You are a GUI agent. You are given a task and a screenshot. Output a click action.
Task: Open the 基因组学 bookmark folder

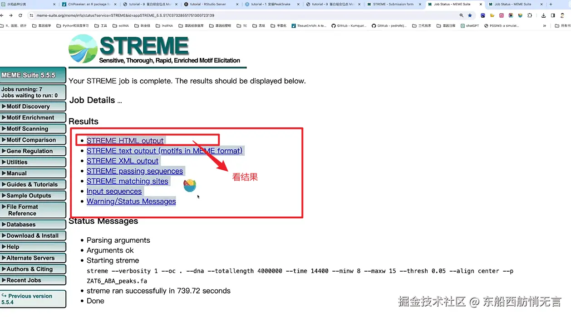point(42,26)
